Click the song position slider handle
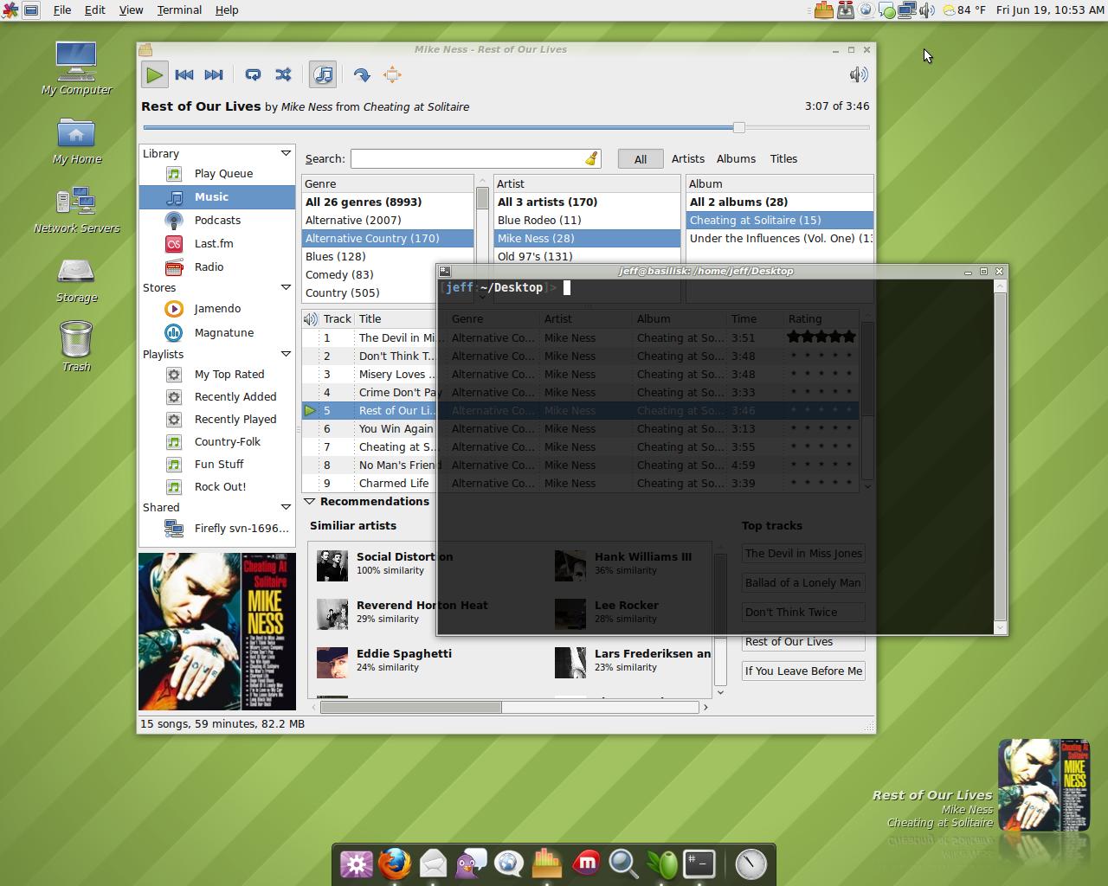This screenshot has width=1108, height=886. pos(738,127)
